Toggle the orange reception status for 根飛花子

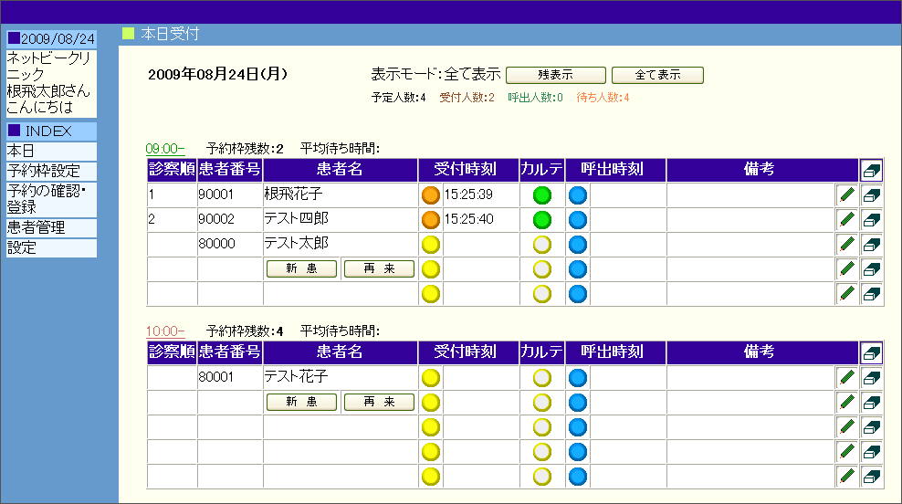tap(431, 195)
